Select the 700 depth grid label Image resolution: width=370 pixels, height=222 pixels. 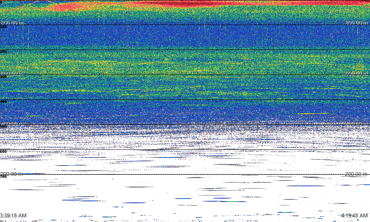3,177
